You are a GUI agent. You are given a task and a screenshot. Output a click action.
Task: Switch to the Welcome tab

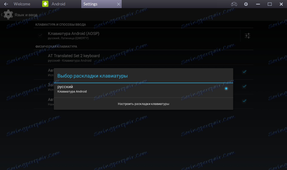22,4
